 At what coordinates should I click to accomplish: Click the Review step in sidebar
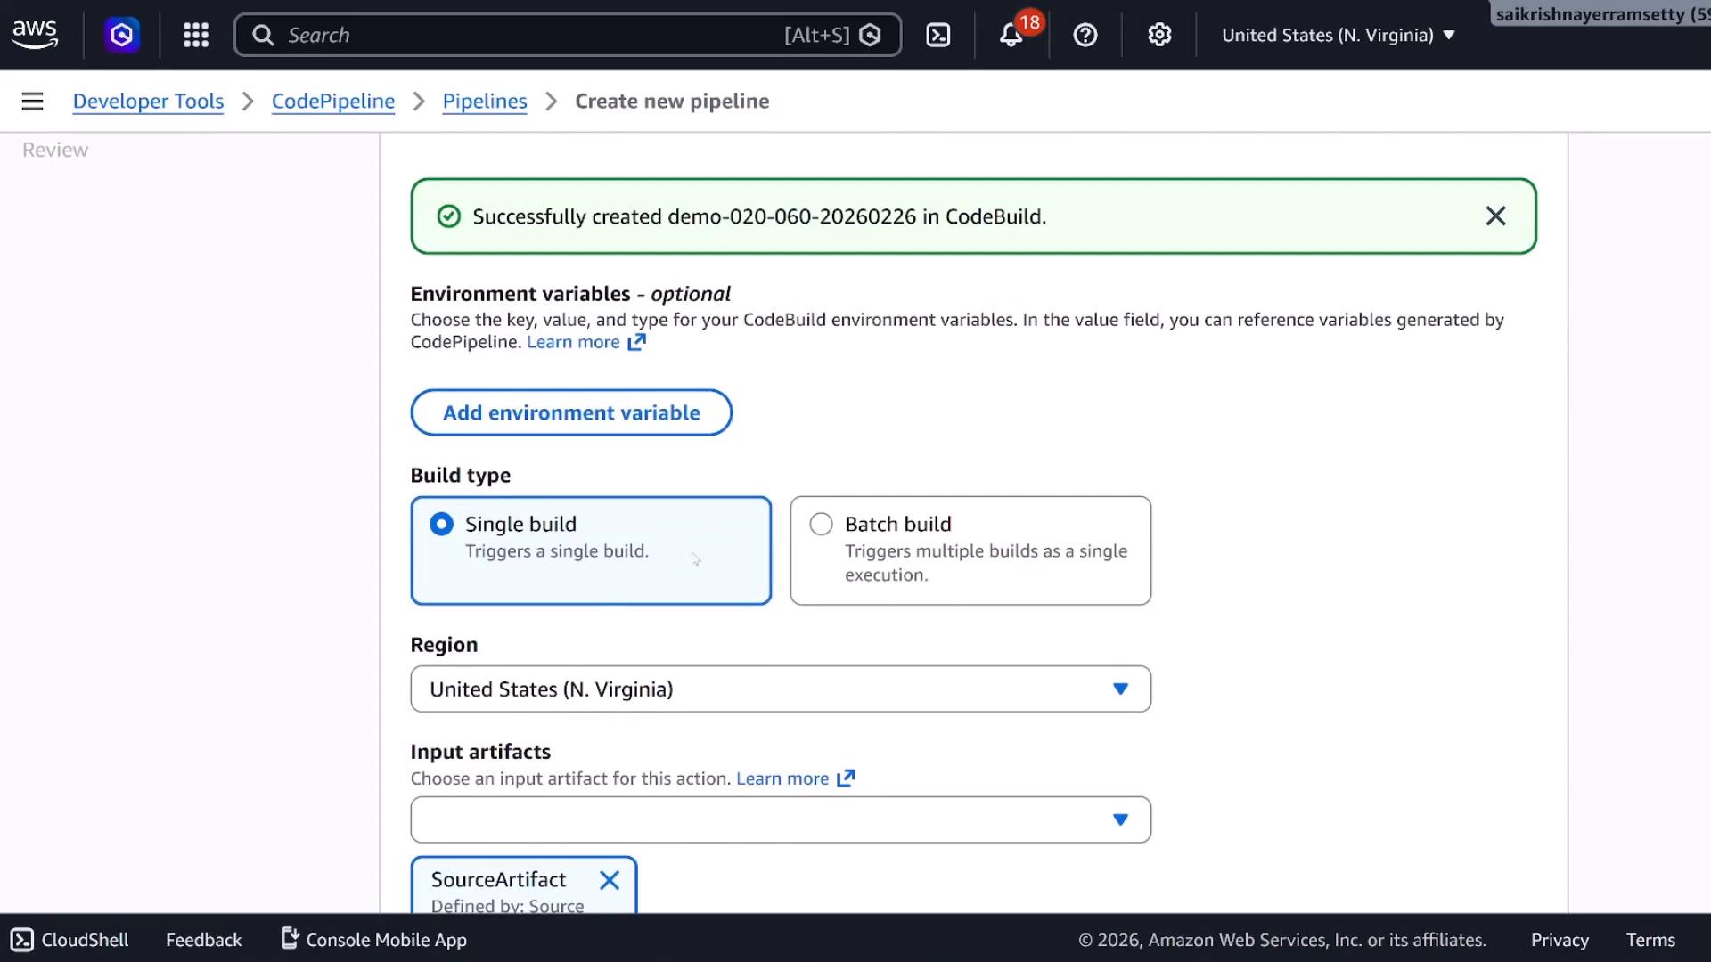(x=55, y=150)
